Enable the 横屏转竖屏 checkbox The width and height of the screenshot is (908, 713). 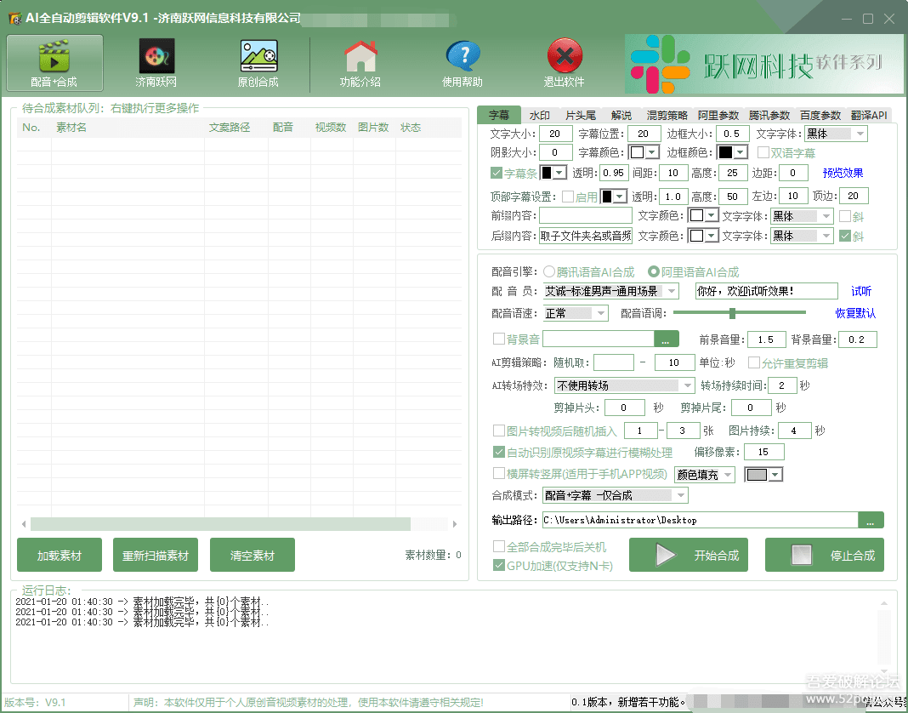498,474
